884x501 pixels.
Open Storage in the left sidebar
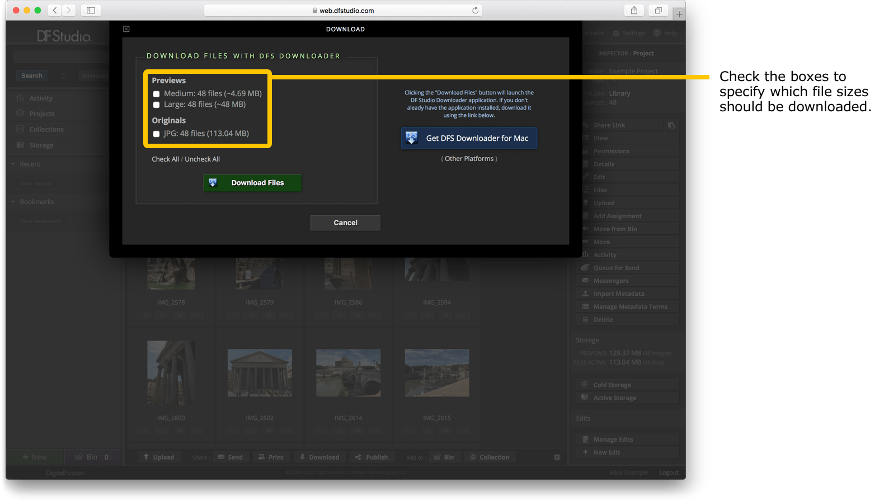(41, 145)
